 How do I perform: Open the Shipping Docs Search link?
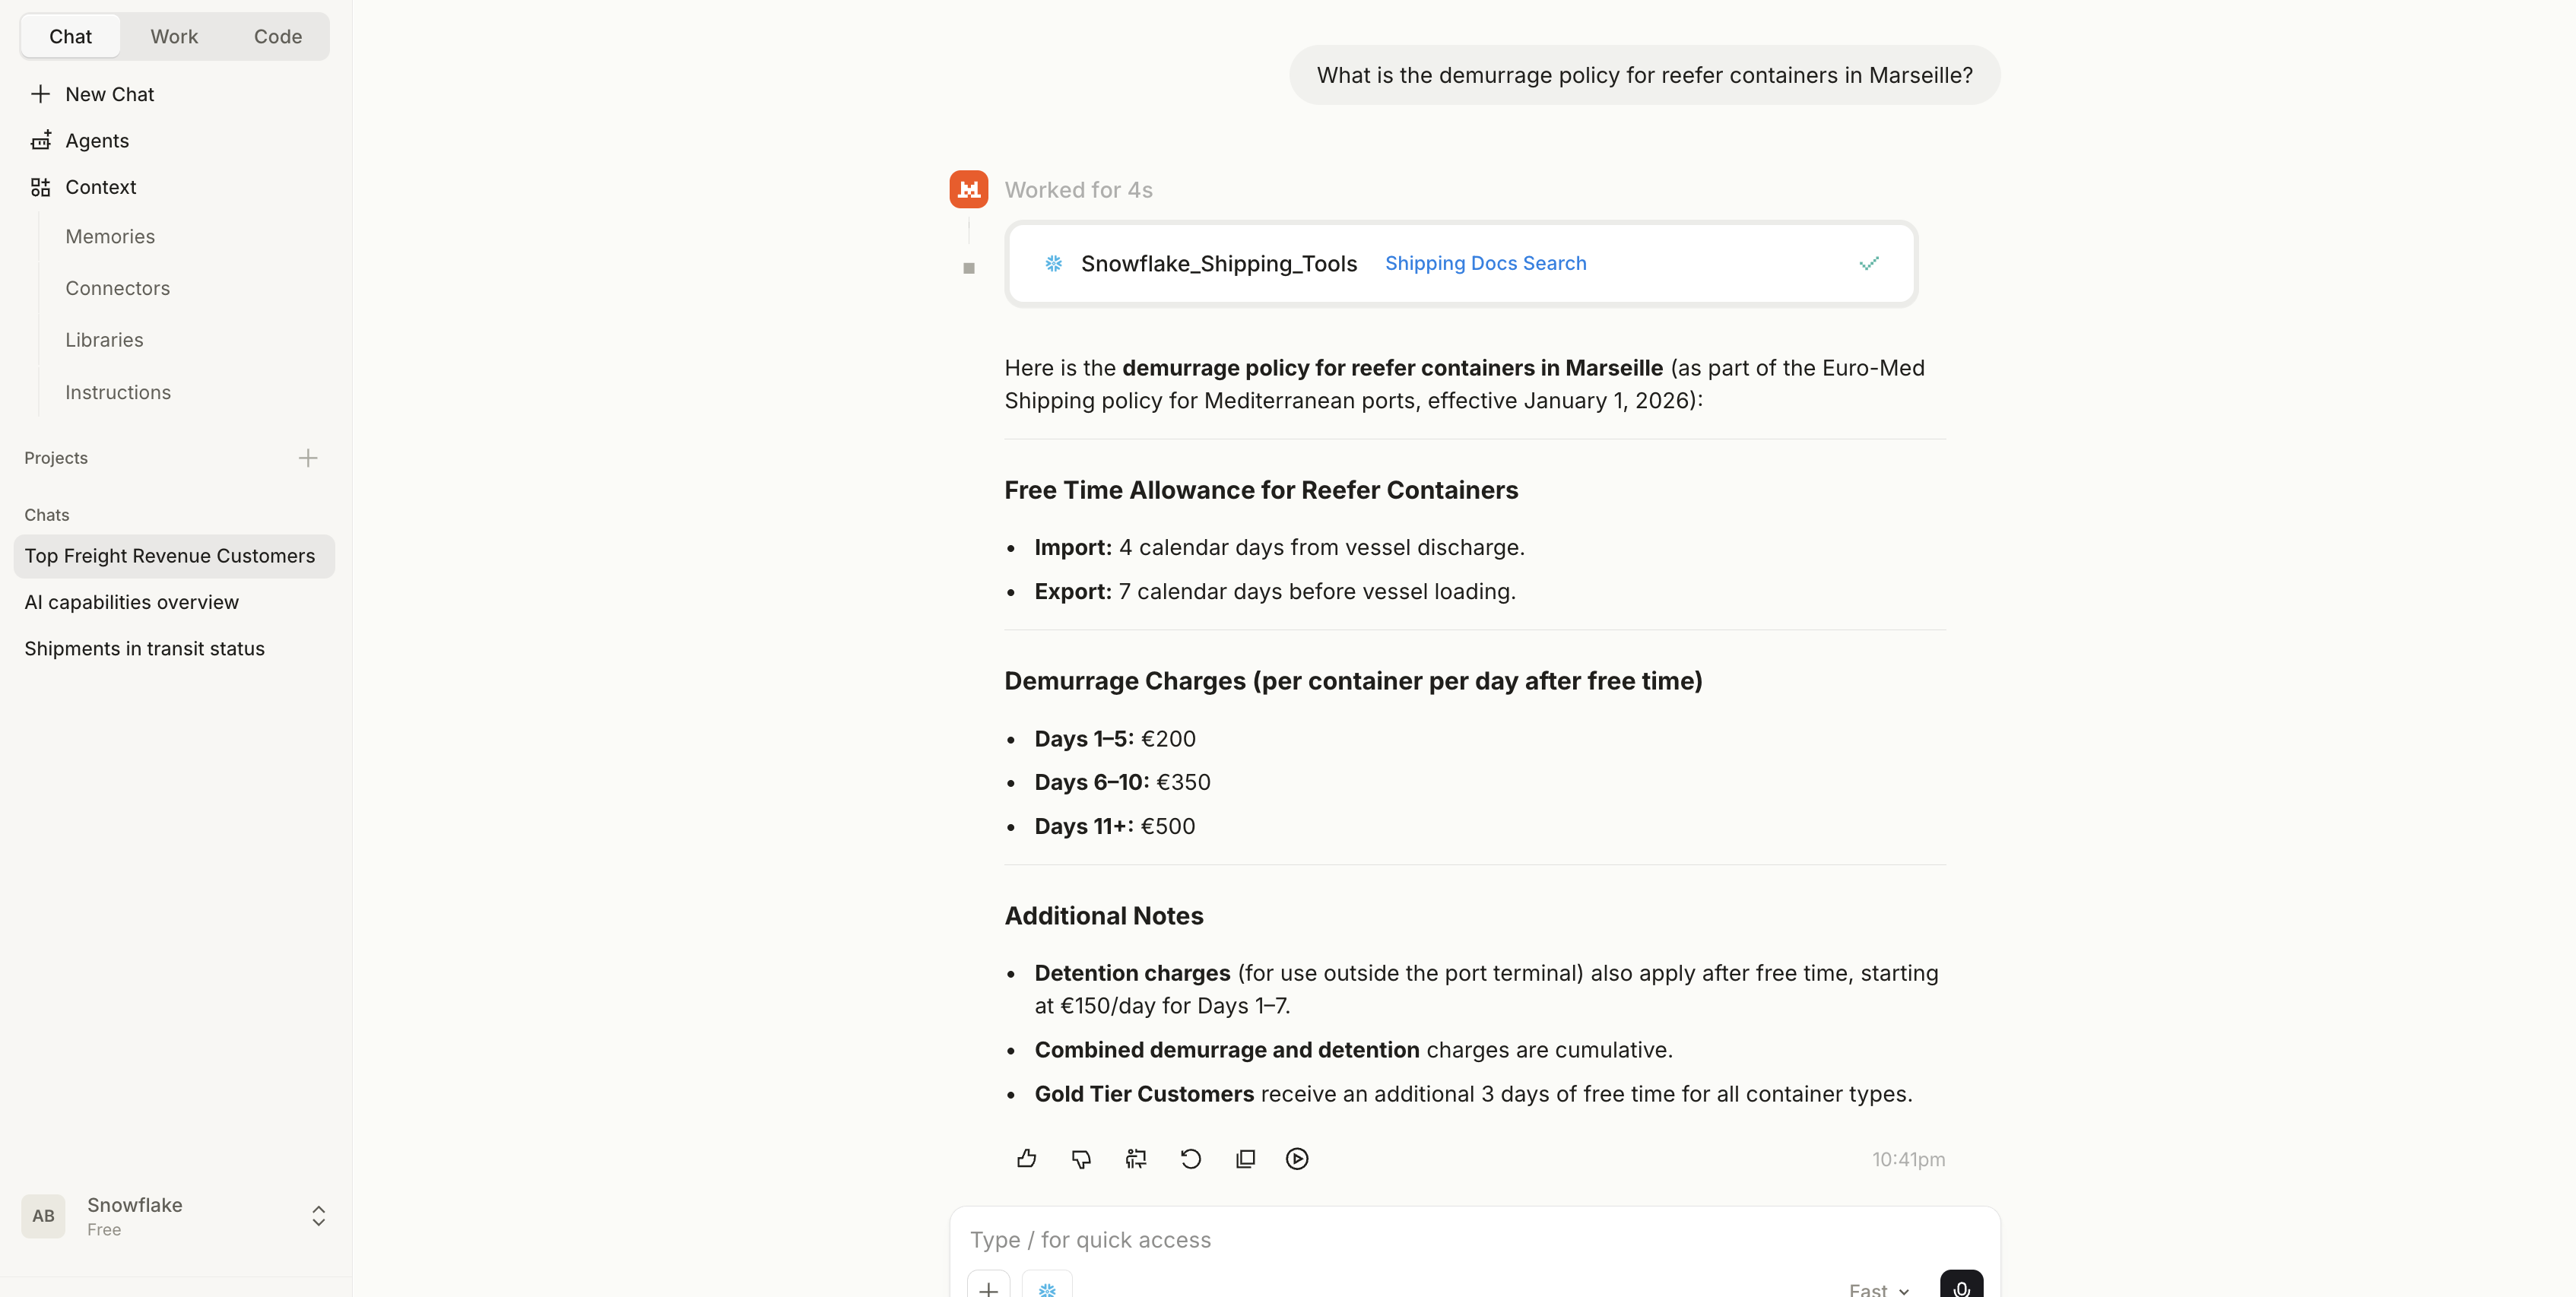tap(1485, 264)
